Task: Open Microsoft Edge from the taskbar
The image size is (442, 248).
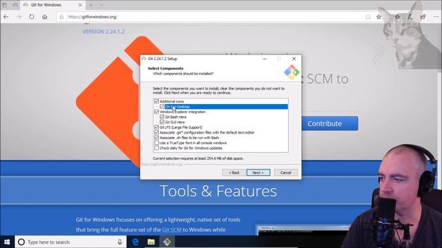Action: click(x=135, y=242)
